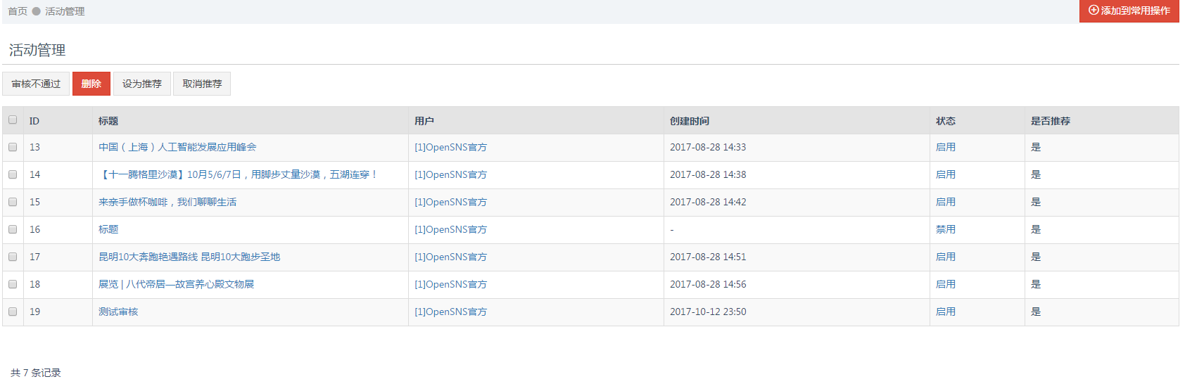
Task: Click the date 2017-10-12 23:50
Action: (x=708, y=312)
